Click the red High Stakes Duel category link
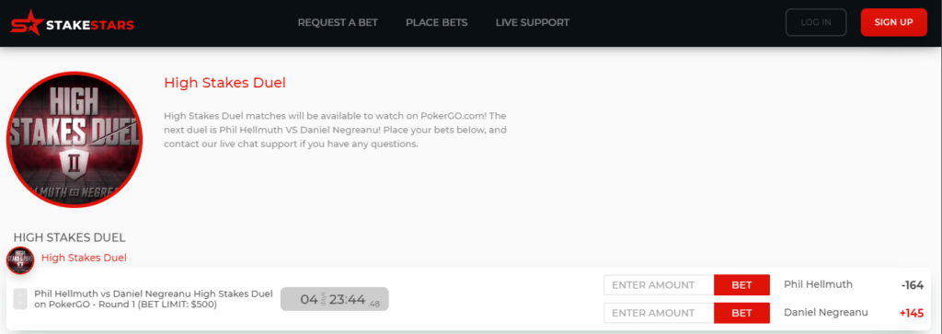The width and height of the screenshot is (942, 334). tap(84, 258)
